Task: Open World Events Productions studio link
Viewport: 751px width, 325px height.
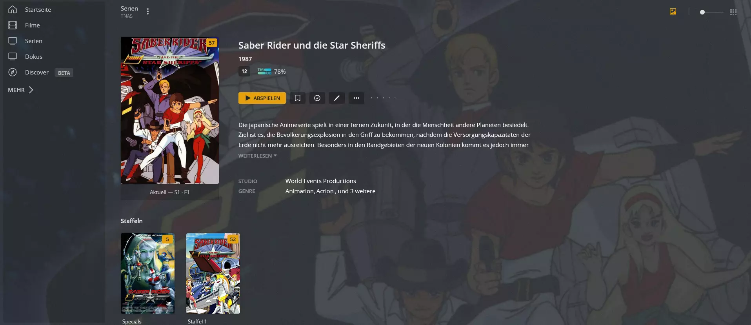Action: tap(321, 181)
